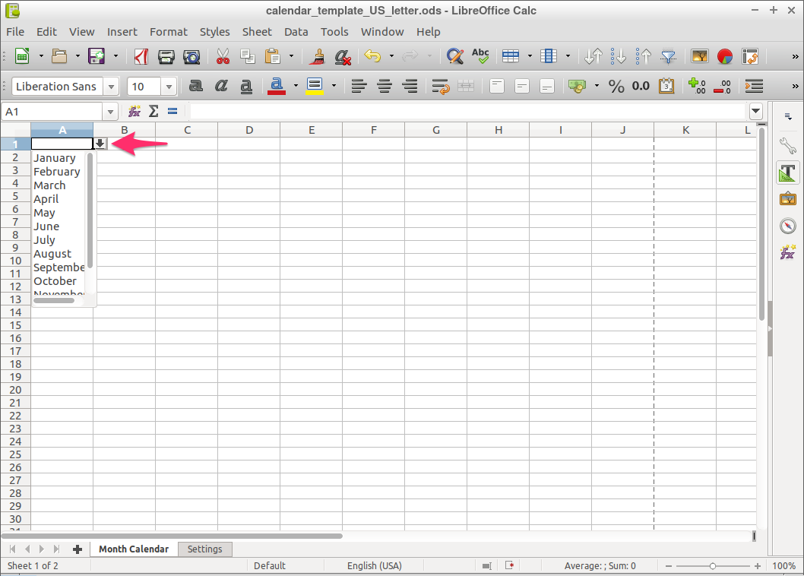The image size is (804, 576).
Task: Open the month selection dropdown in cell A1
Action: (x=100, y=143)
